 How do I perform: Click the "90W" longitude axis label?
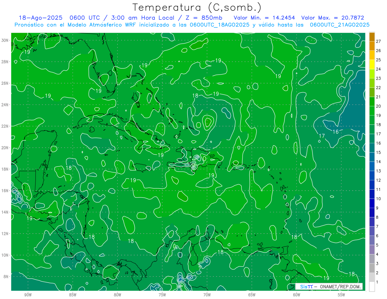click(x=28, y=295)
